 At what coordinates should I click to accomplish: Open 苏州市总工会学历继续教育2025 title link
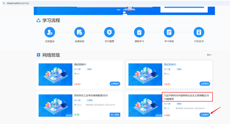[91, 95]
